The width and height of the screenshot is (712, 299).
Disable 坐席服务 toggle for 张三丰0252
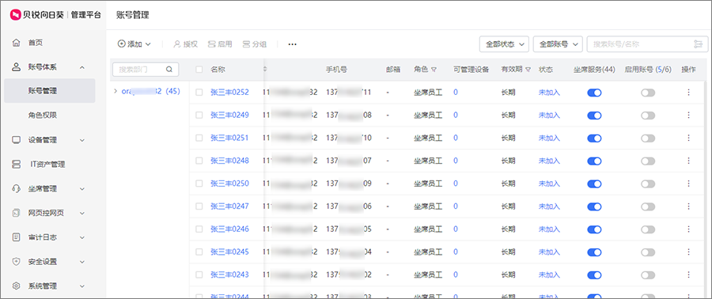(x=594, y=93)
